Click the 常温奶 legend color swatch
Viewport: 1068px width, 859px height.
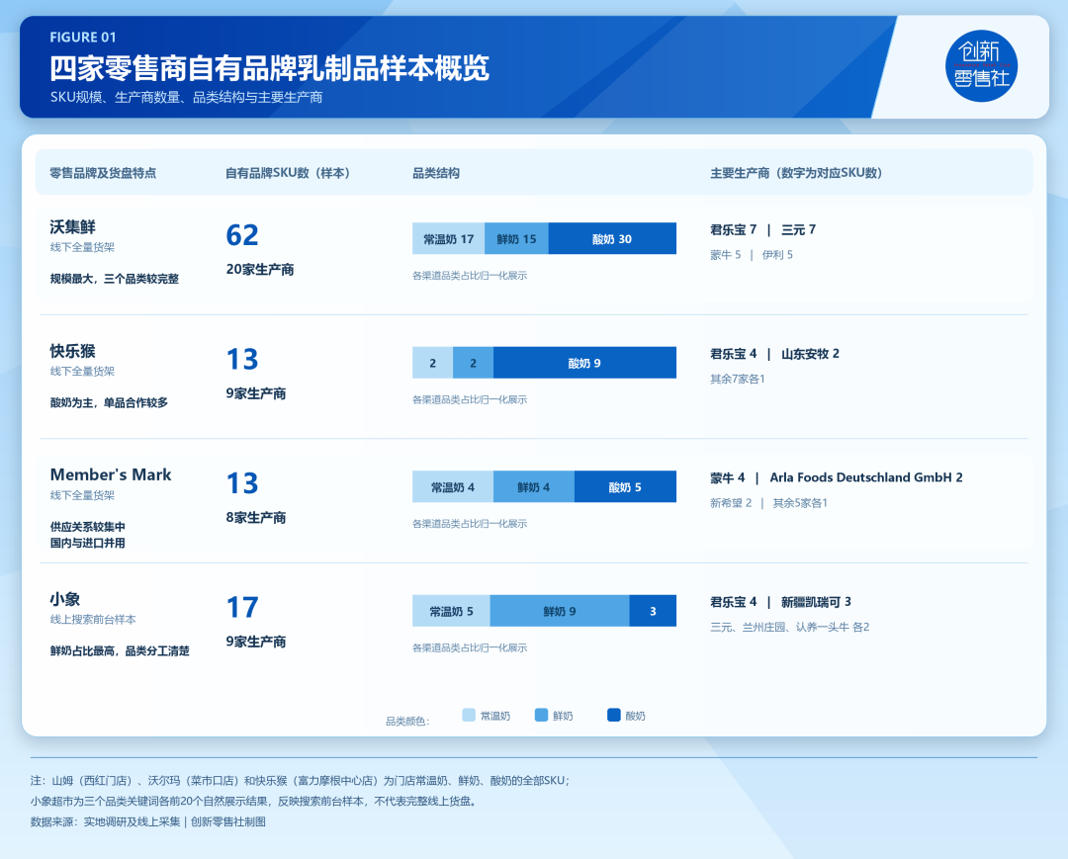[x=469, y=715]
